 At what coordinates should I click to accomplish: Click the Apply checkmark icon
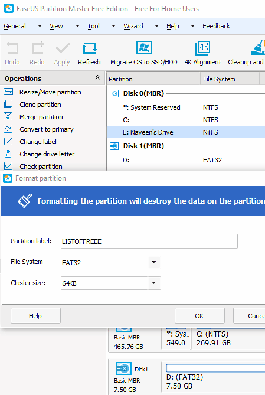[x=63, y=48]
